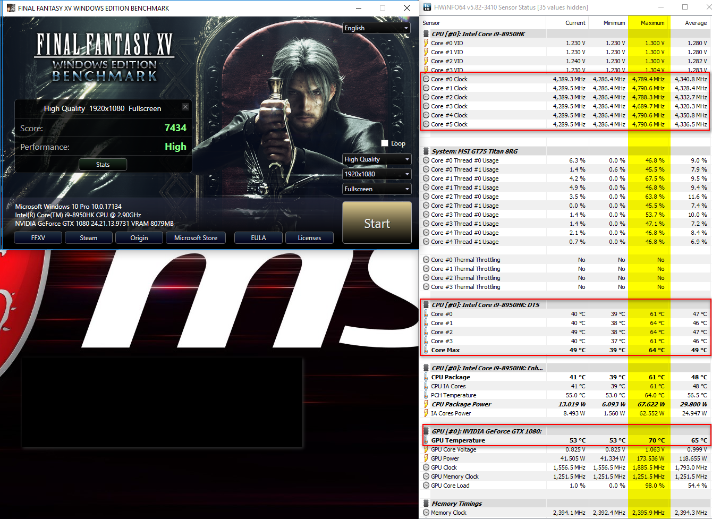This screenshot has width=712, height=519.
Task: Click the chip icon beside Memory Timings header
Action: click(x=426, y=504)
